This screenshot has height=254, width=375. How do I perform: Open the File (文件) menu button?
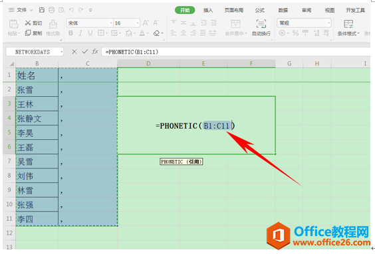pos(21,10)
